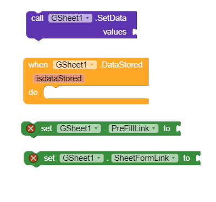Screen dimensions: 216x202
Task: Select the purple call SetData block
Action: [x=81, y=25]
